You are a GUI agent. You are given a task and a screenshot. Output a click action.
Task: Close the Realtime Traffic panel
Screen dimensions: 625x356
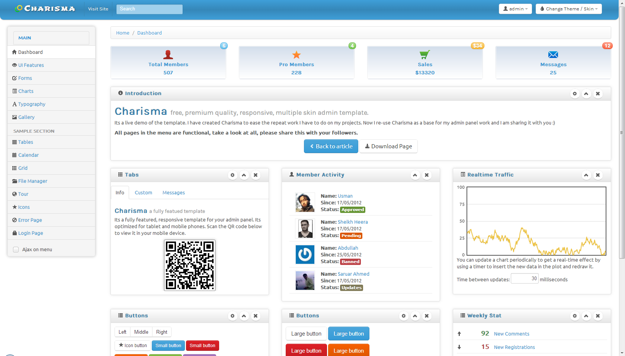click(598, 175)
